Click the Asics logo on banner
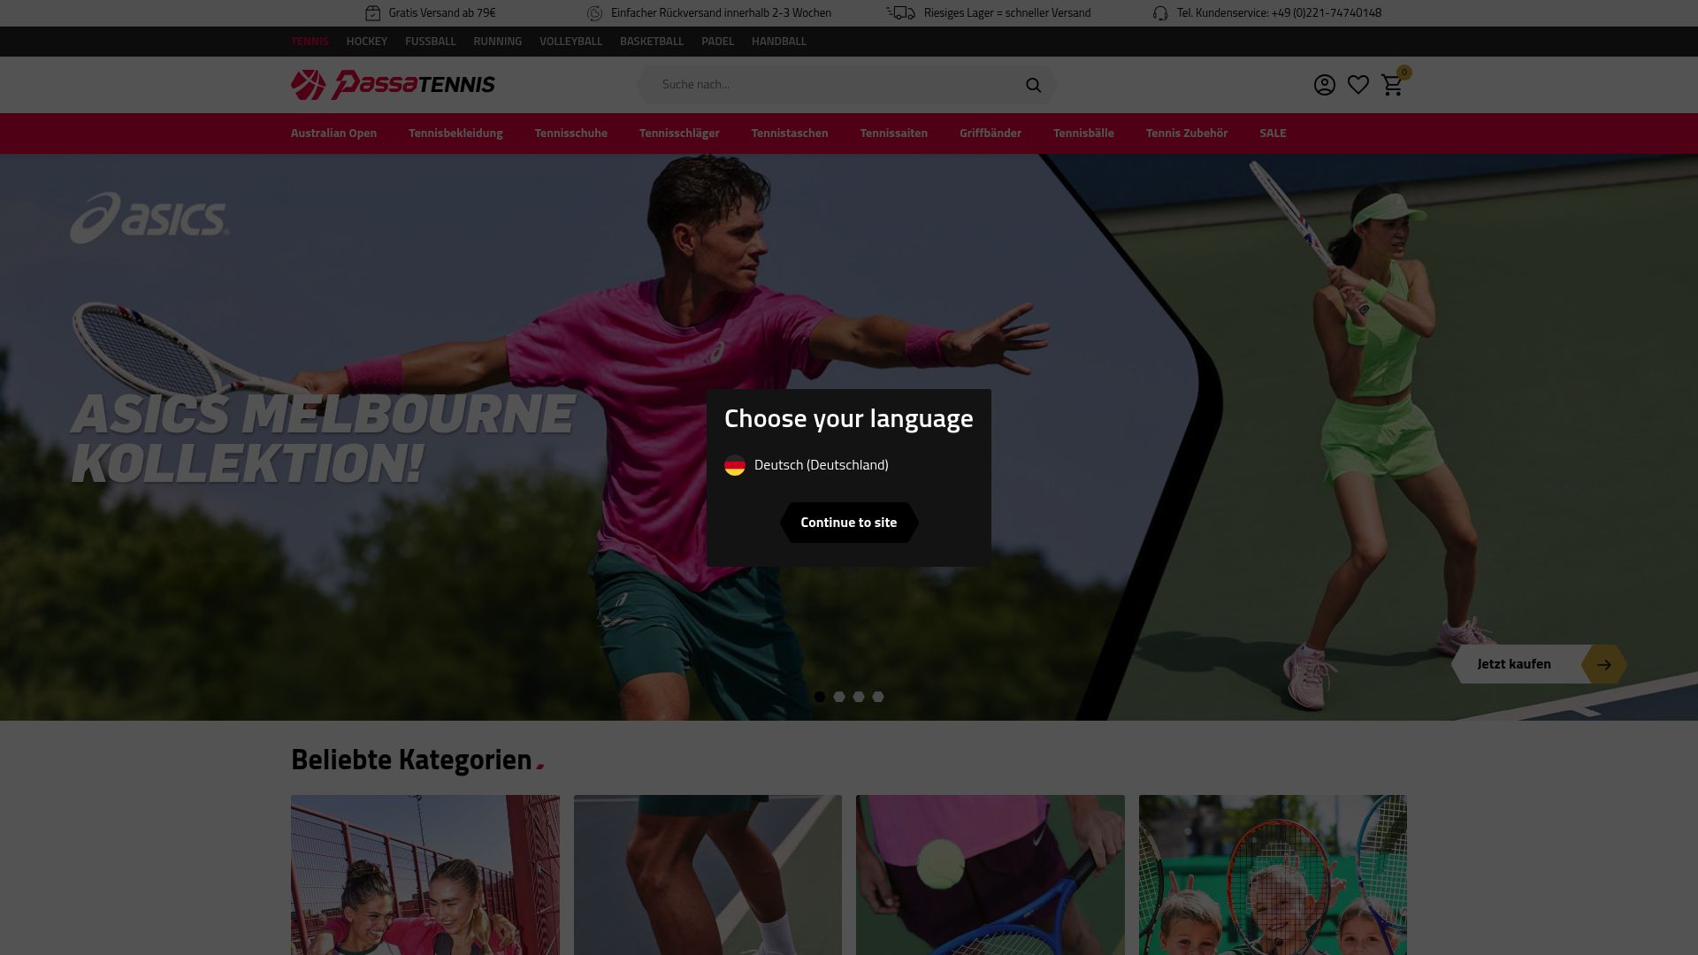This screenshot has height=955, width=1698. pos(149,218)
